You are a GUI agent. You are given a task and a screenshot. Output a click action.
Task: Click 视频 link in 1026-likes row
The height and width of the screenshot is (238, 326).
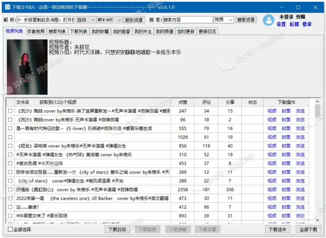point(272,137)
